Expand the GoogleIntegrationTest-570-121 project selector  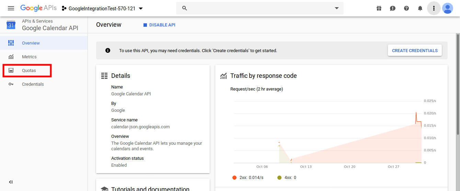(x=102, y=8)
